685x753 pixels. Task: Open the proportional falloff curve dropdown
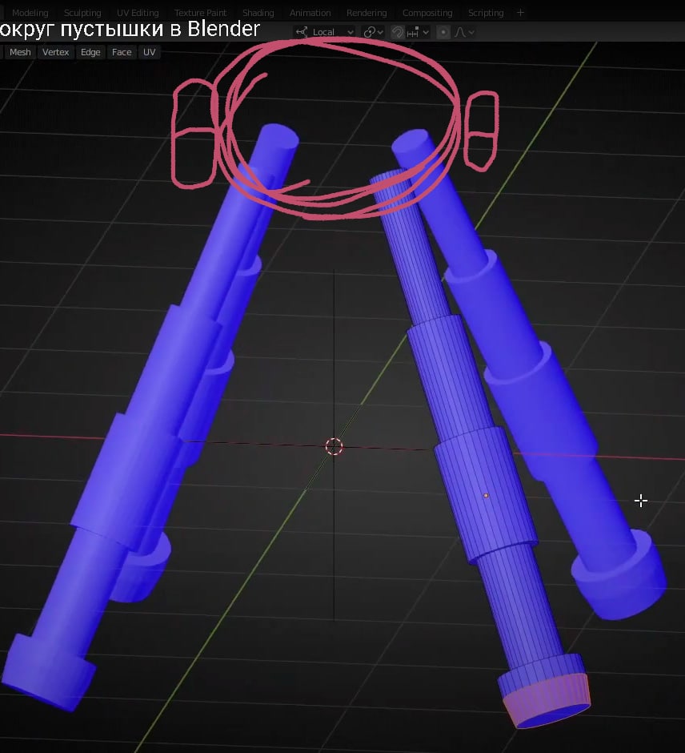tap(465, 32)
